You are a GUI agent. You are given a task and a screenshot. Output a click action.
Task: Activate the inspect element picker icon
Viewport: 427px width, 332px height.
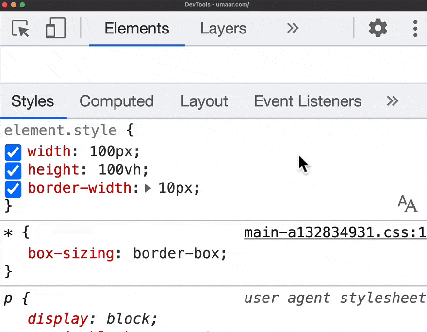20,28
